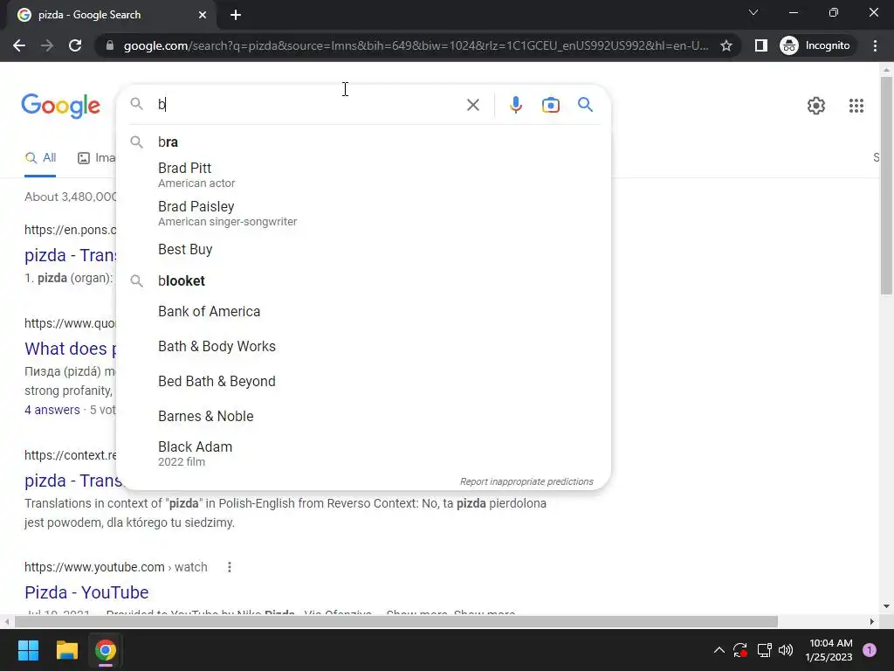
Task: Open the 4 answers link
Action: coord(52,410)
